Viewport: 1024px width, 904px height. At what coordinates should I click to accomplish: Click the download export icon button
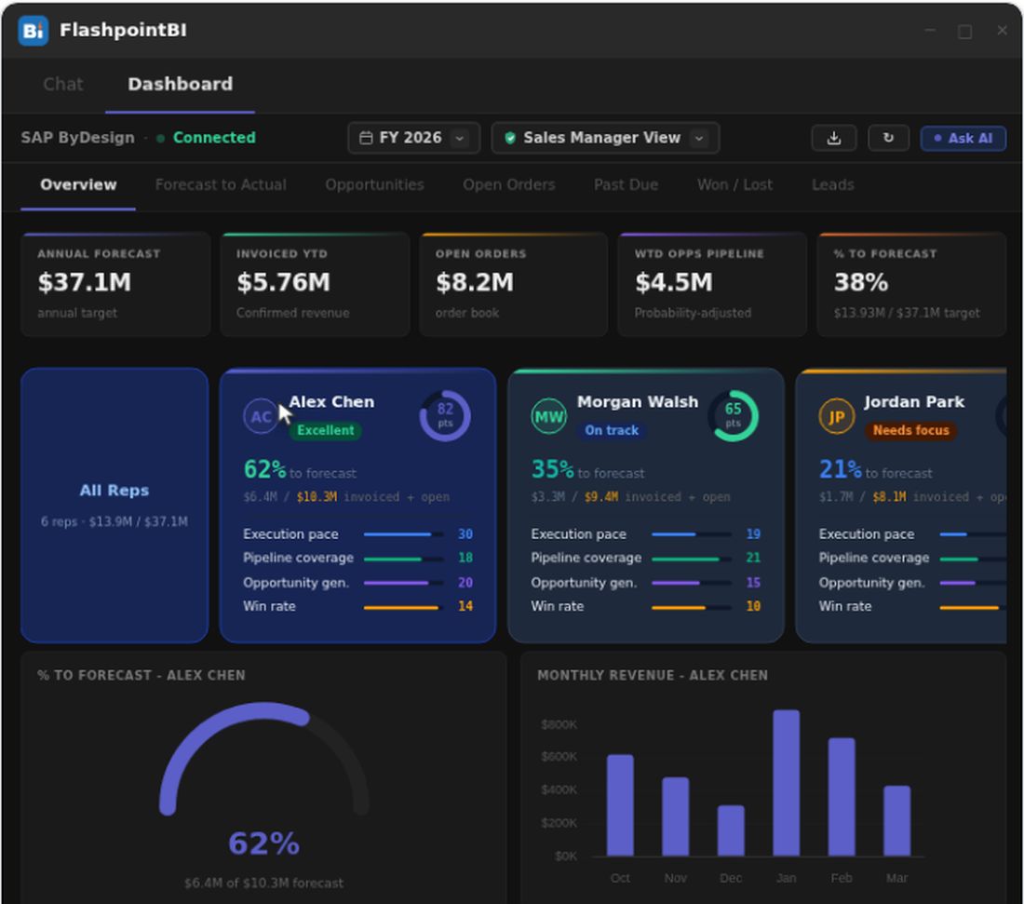point(833,138)
